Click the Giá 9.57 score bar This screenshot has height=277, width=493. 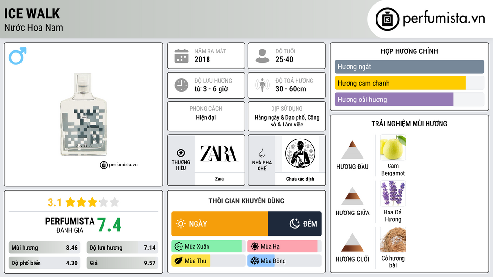coord(122,263)
